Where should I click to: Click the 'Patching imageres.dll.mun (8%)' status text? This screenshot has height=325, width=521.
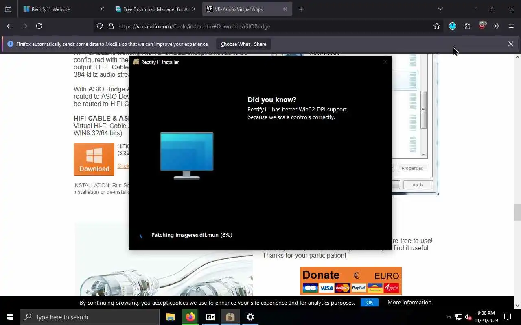pyautogui.click(x=192, y=235)
